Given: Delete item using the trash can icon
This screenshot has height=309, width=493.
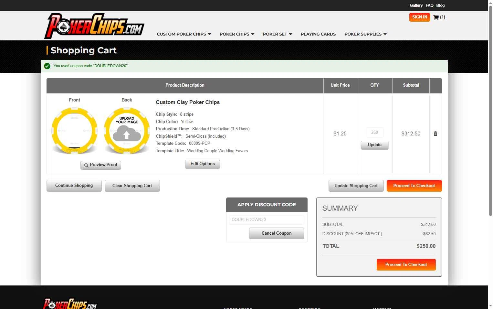Looking at the screenshot, I should 435,133.
